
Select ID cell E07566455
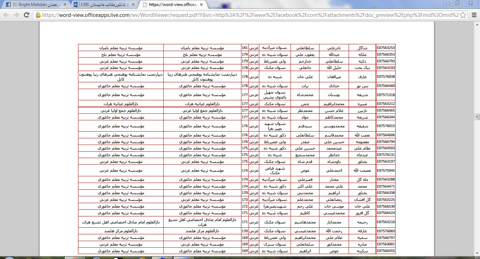pyautogui.click(x=385, y=251)
